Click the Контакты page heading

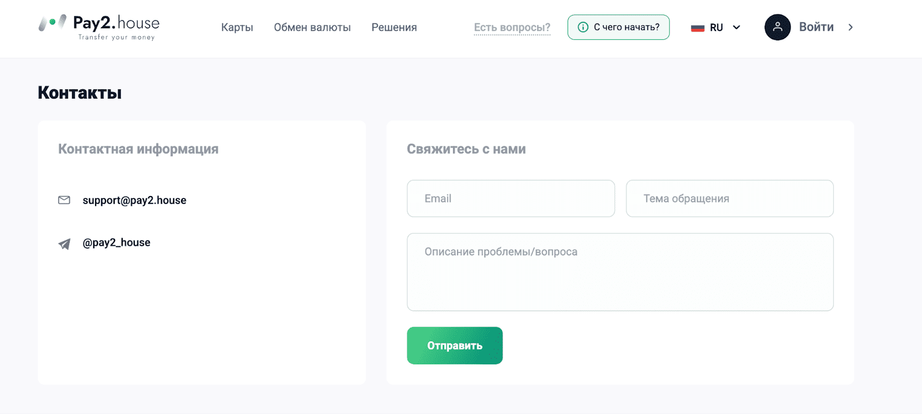point(80,93)
